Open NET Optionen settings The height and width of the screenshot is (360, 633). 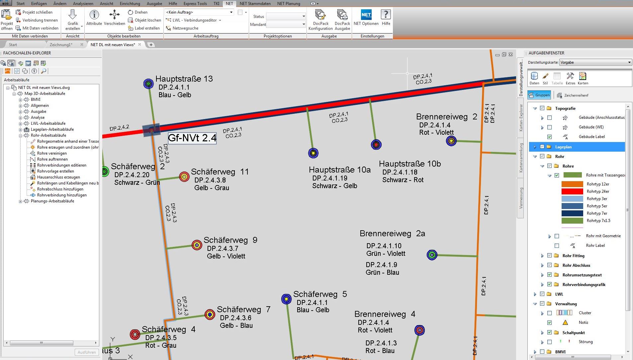(x=366, y=15)
